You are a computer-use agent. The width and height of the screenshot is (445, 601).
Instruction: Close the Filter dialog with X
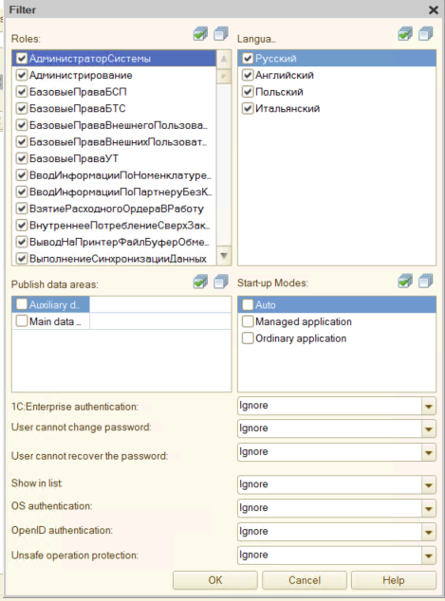[x=434, y=9]
